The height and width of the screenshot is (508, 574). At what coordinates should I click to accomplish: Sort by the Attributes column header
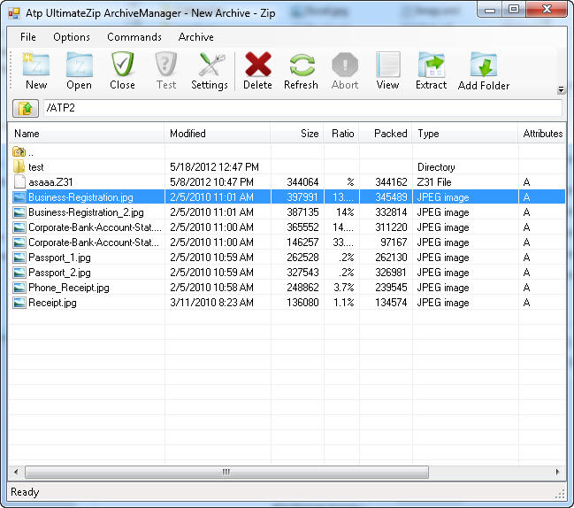[542, 134]
